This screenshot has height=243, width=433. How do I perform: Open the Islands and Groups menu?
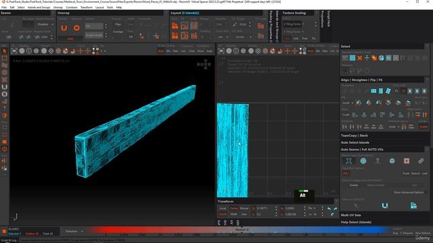39,7
